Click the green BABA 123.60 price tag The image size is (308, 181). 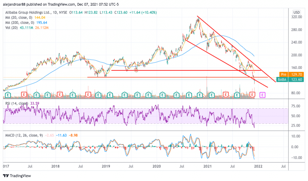(x=290, y=79)
